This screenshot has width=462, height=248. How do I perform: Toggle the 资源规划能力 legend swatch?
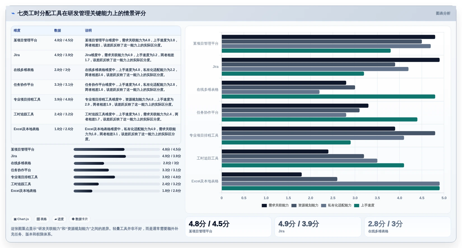(294, 206)
